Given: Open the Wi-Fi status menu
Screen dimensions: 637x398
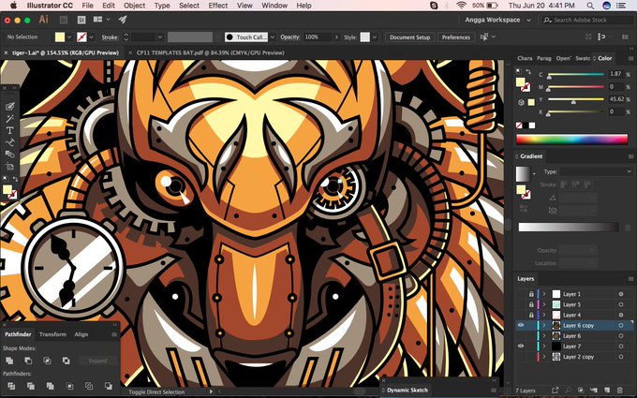Looking at the screenshot, I should tap(461, 6).
